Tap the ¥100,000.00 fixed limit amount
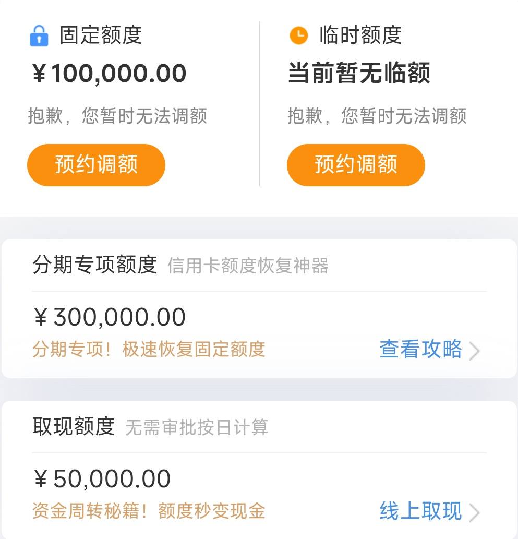This screenshot has height=539, width=518. [109, 73]
